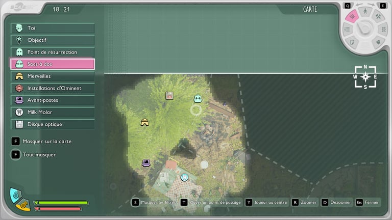Select the Installations d'Ominent filter

pyautogui.click(x=53, y=88)
